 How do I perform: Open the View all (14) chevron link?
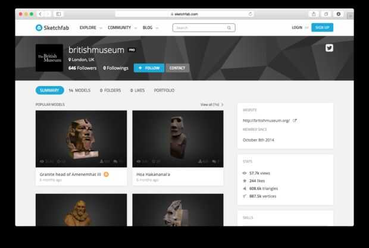click(212, 105)
